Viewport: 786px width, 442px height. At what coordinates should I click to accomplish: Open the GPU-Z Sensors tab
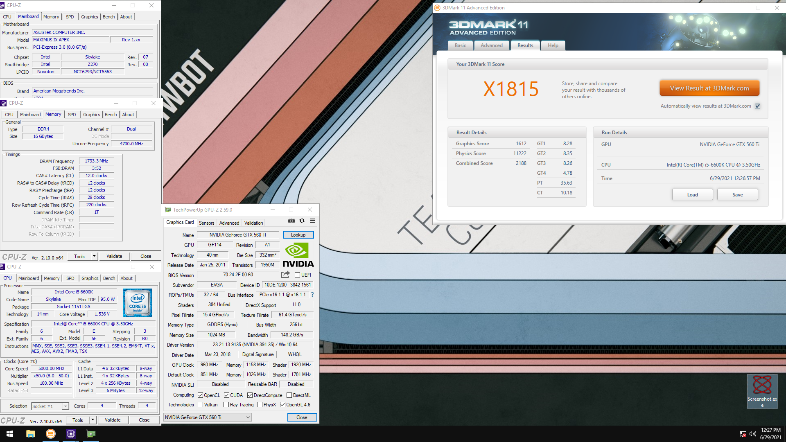(207, 223)
